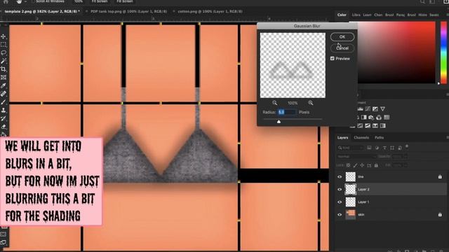The width and height of the screenshot is (449, 252).
Task: Click the Fit Screen button
Action: click(x=100, y=1)
